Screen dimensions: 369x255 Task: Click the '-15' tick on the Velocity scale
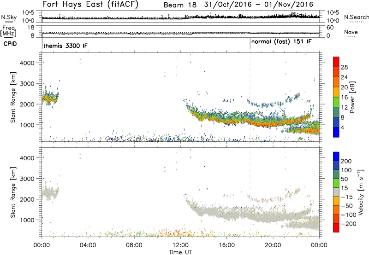(x=346, y=197)
